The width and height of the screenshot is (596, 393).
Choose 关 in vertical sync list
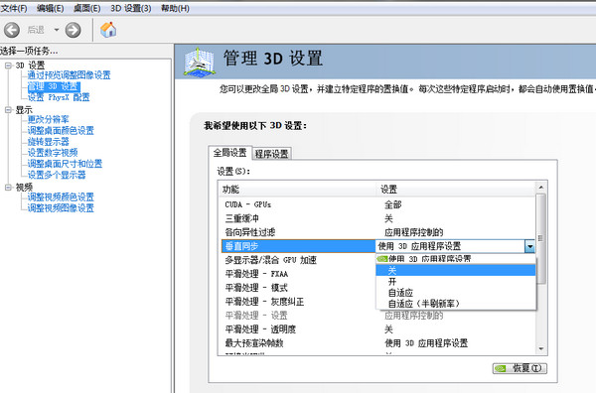(x=456, y=270)
